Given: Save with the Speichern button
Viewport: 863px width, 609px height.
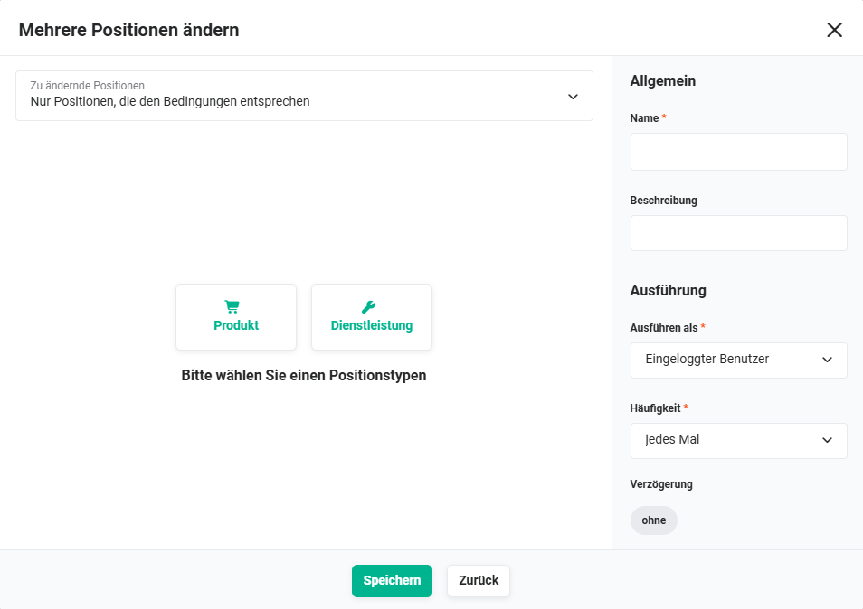Looking at the screenshot, I should 392,580.
